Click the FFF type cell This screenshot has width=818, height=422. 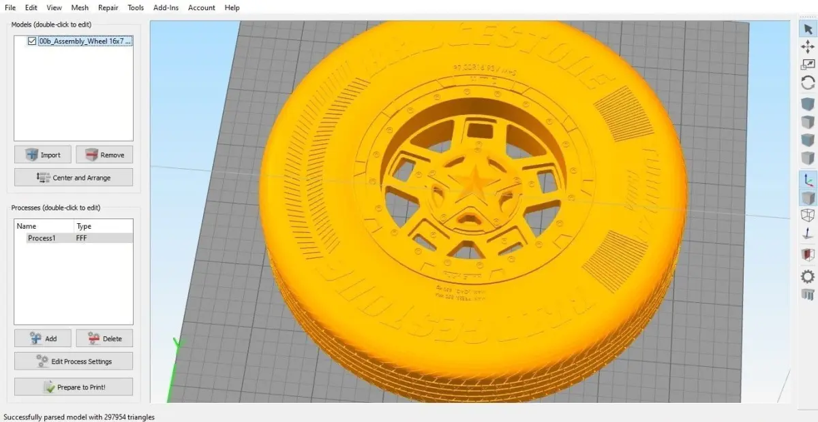pyautogui.click(x=82, y=238)
